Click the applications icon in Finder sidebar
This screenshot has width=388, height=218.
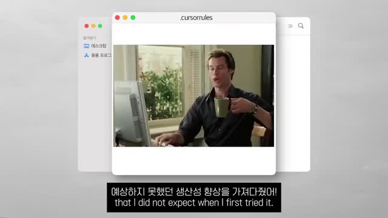point(86,55)
